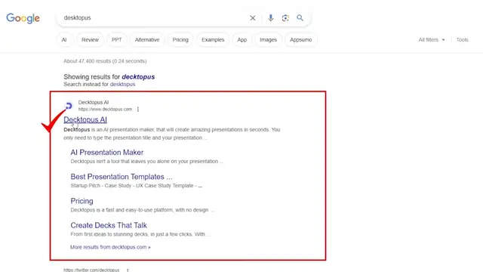Select the PPT filter chip
Screen dimensions: 483x272
pos(117,40)
